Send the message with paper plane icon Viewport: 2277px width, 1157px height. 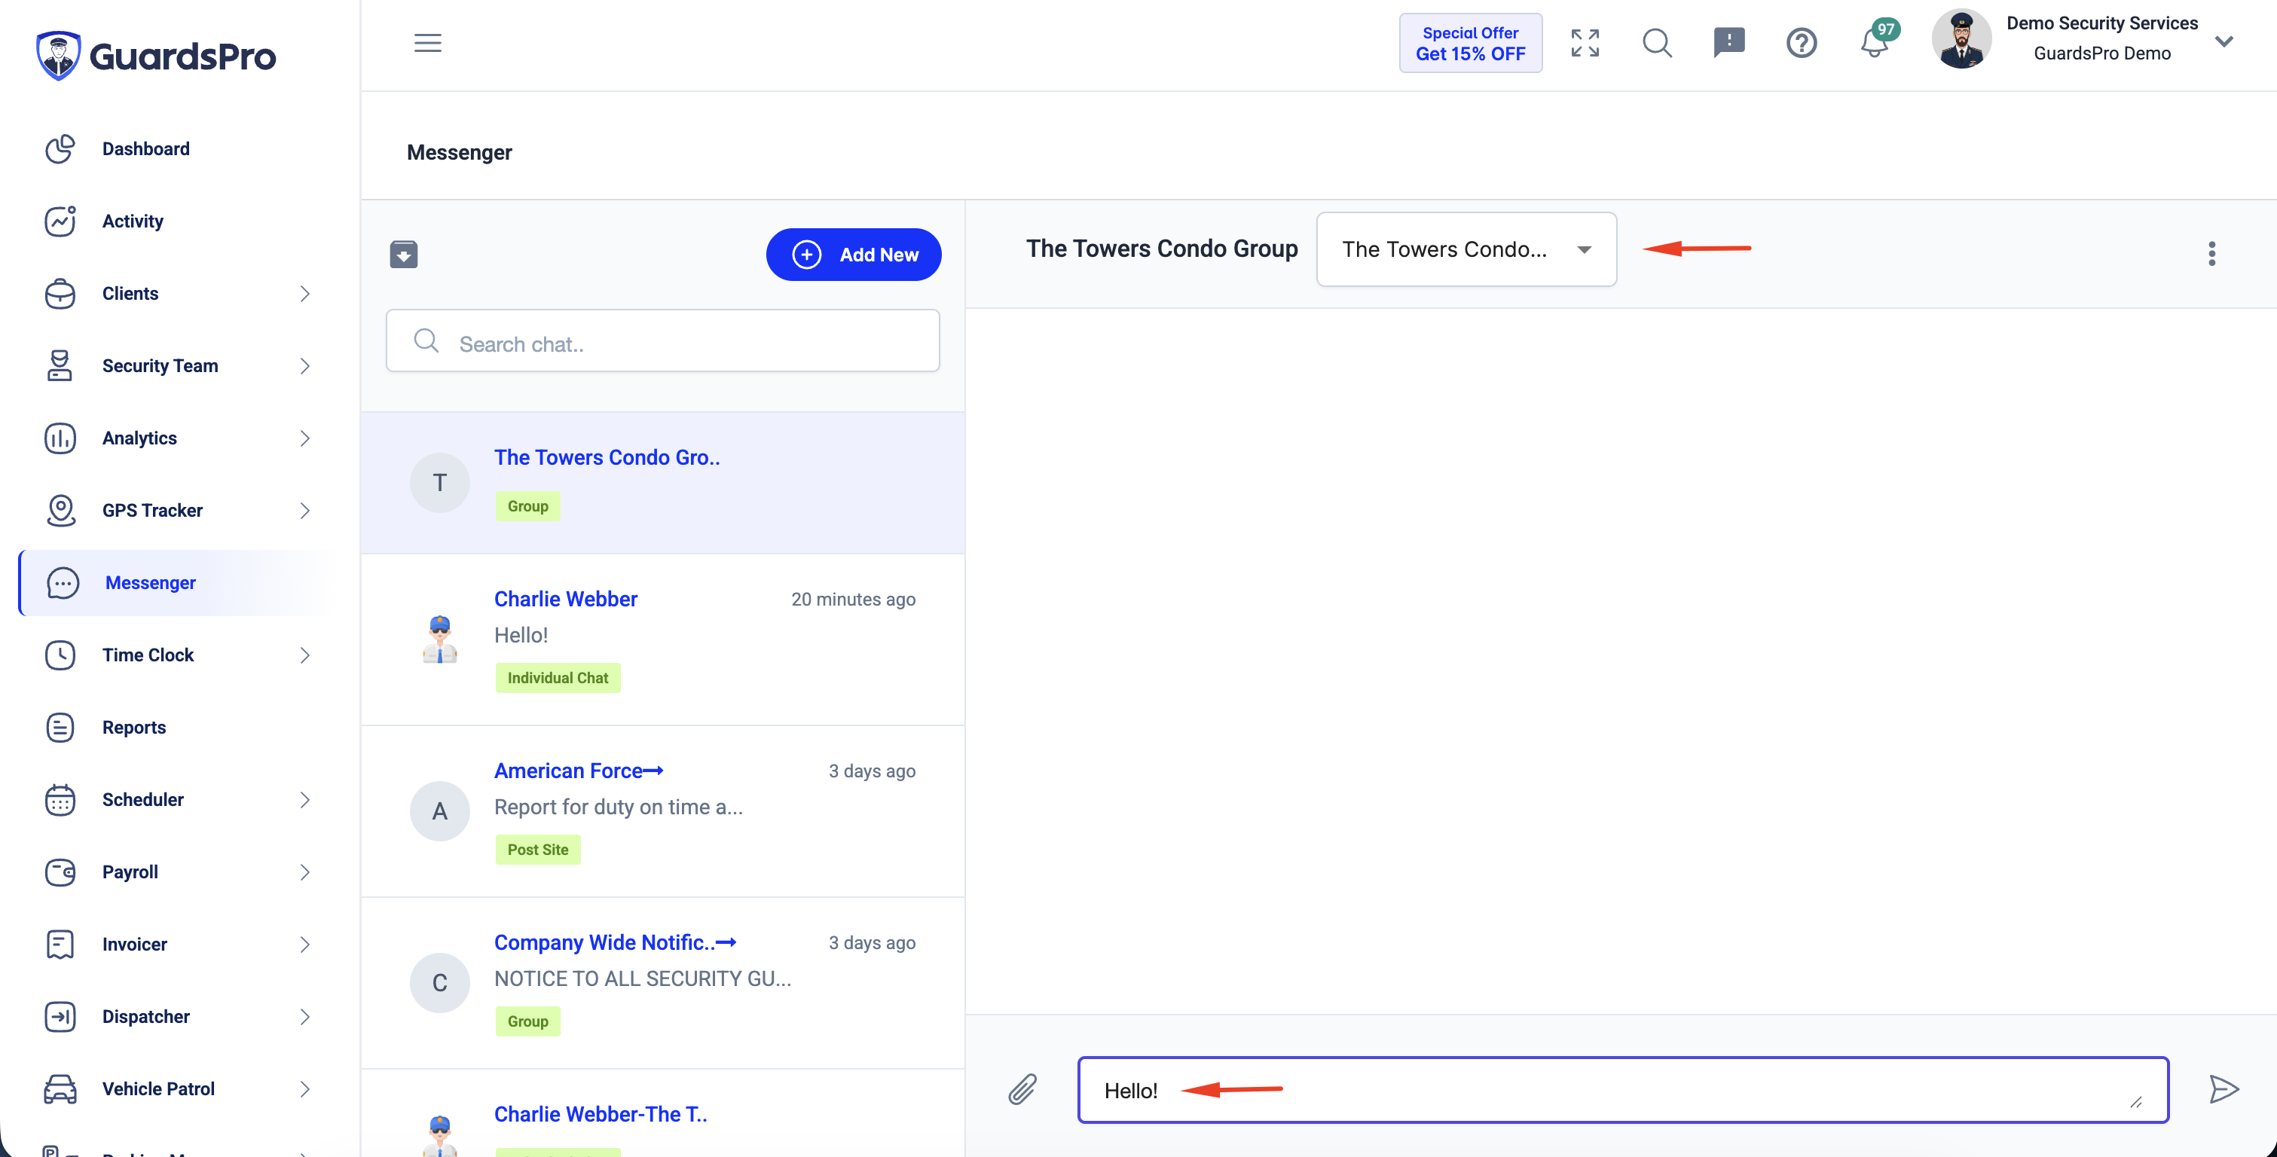click(x=2224, y=1089)
